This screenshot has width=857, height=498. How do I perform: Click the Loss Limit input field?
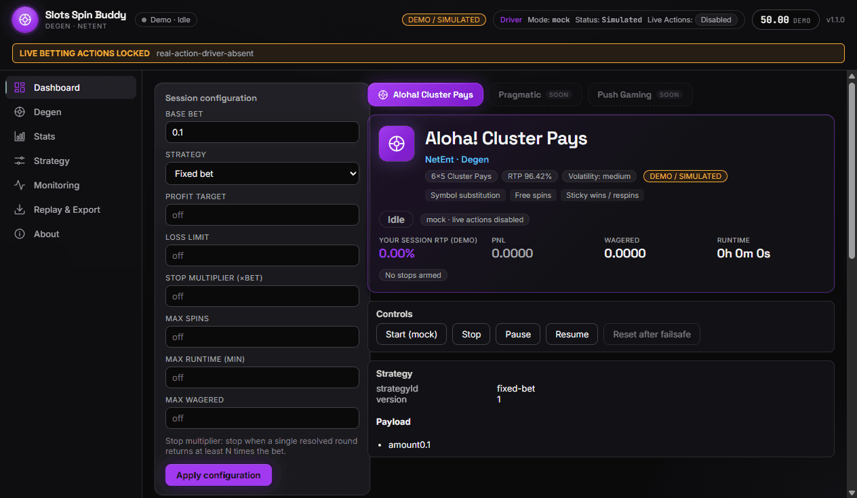262,255
